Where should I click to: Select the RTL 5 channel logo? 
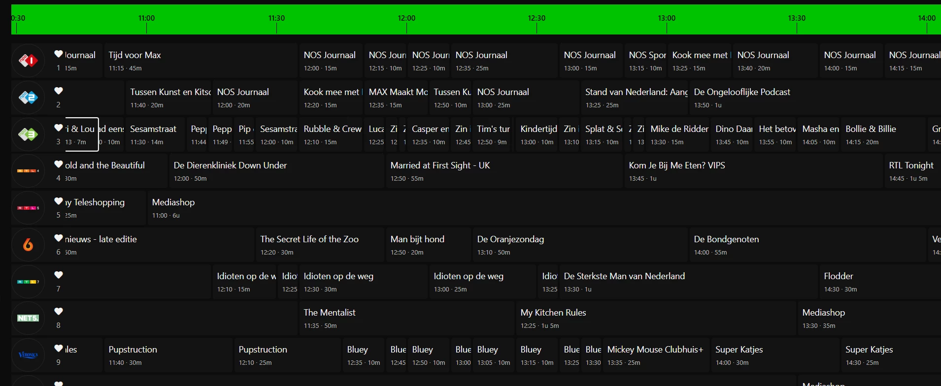pyautogui.click(x=28, y=208)
